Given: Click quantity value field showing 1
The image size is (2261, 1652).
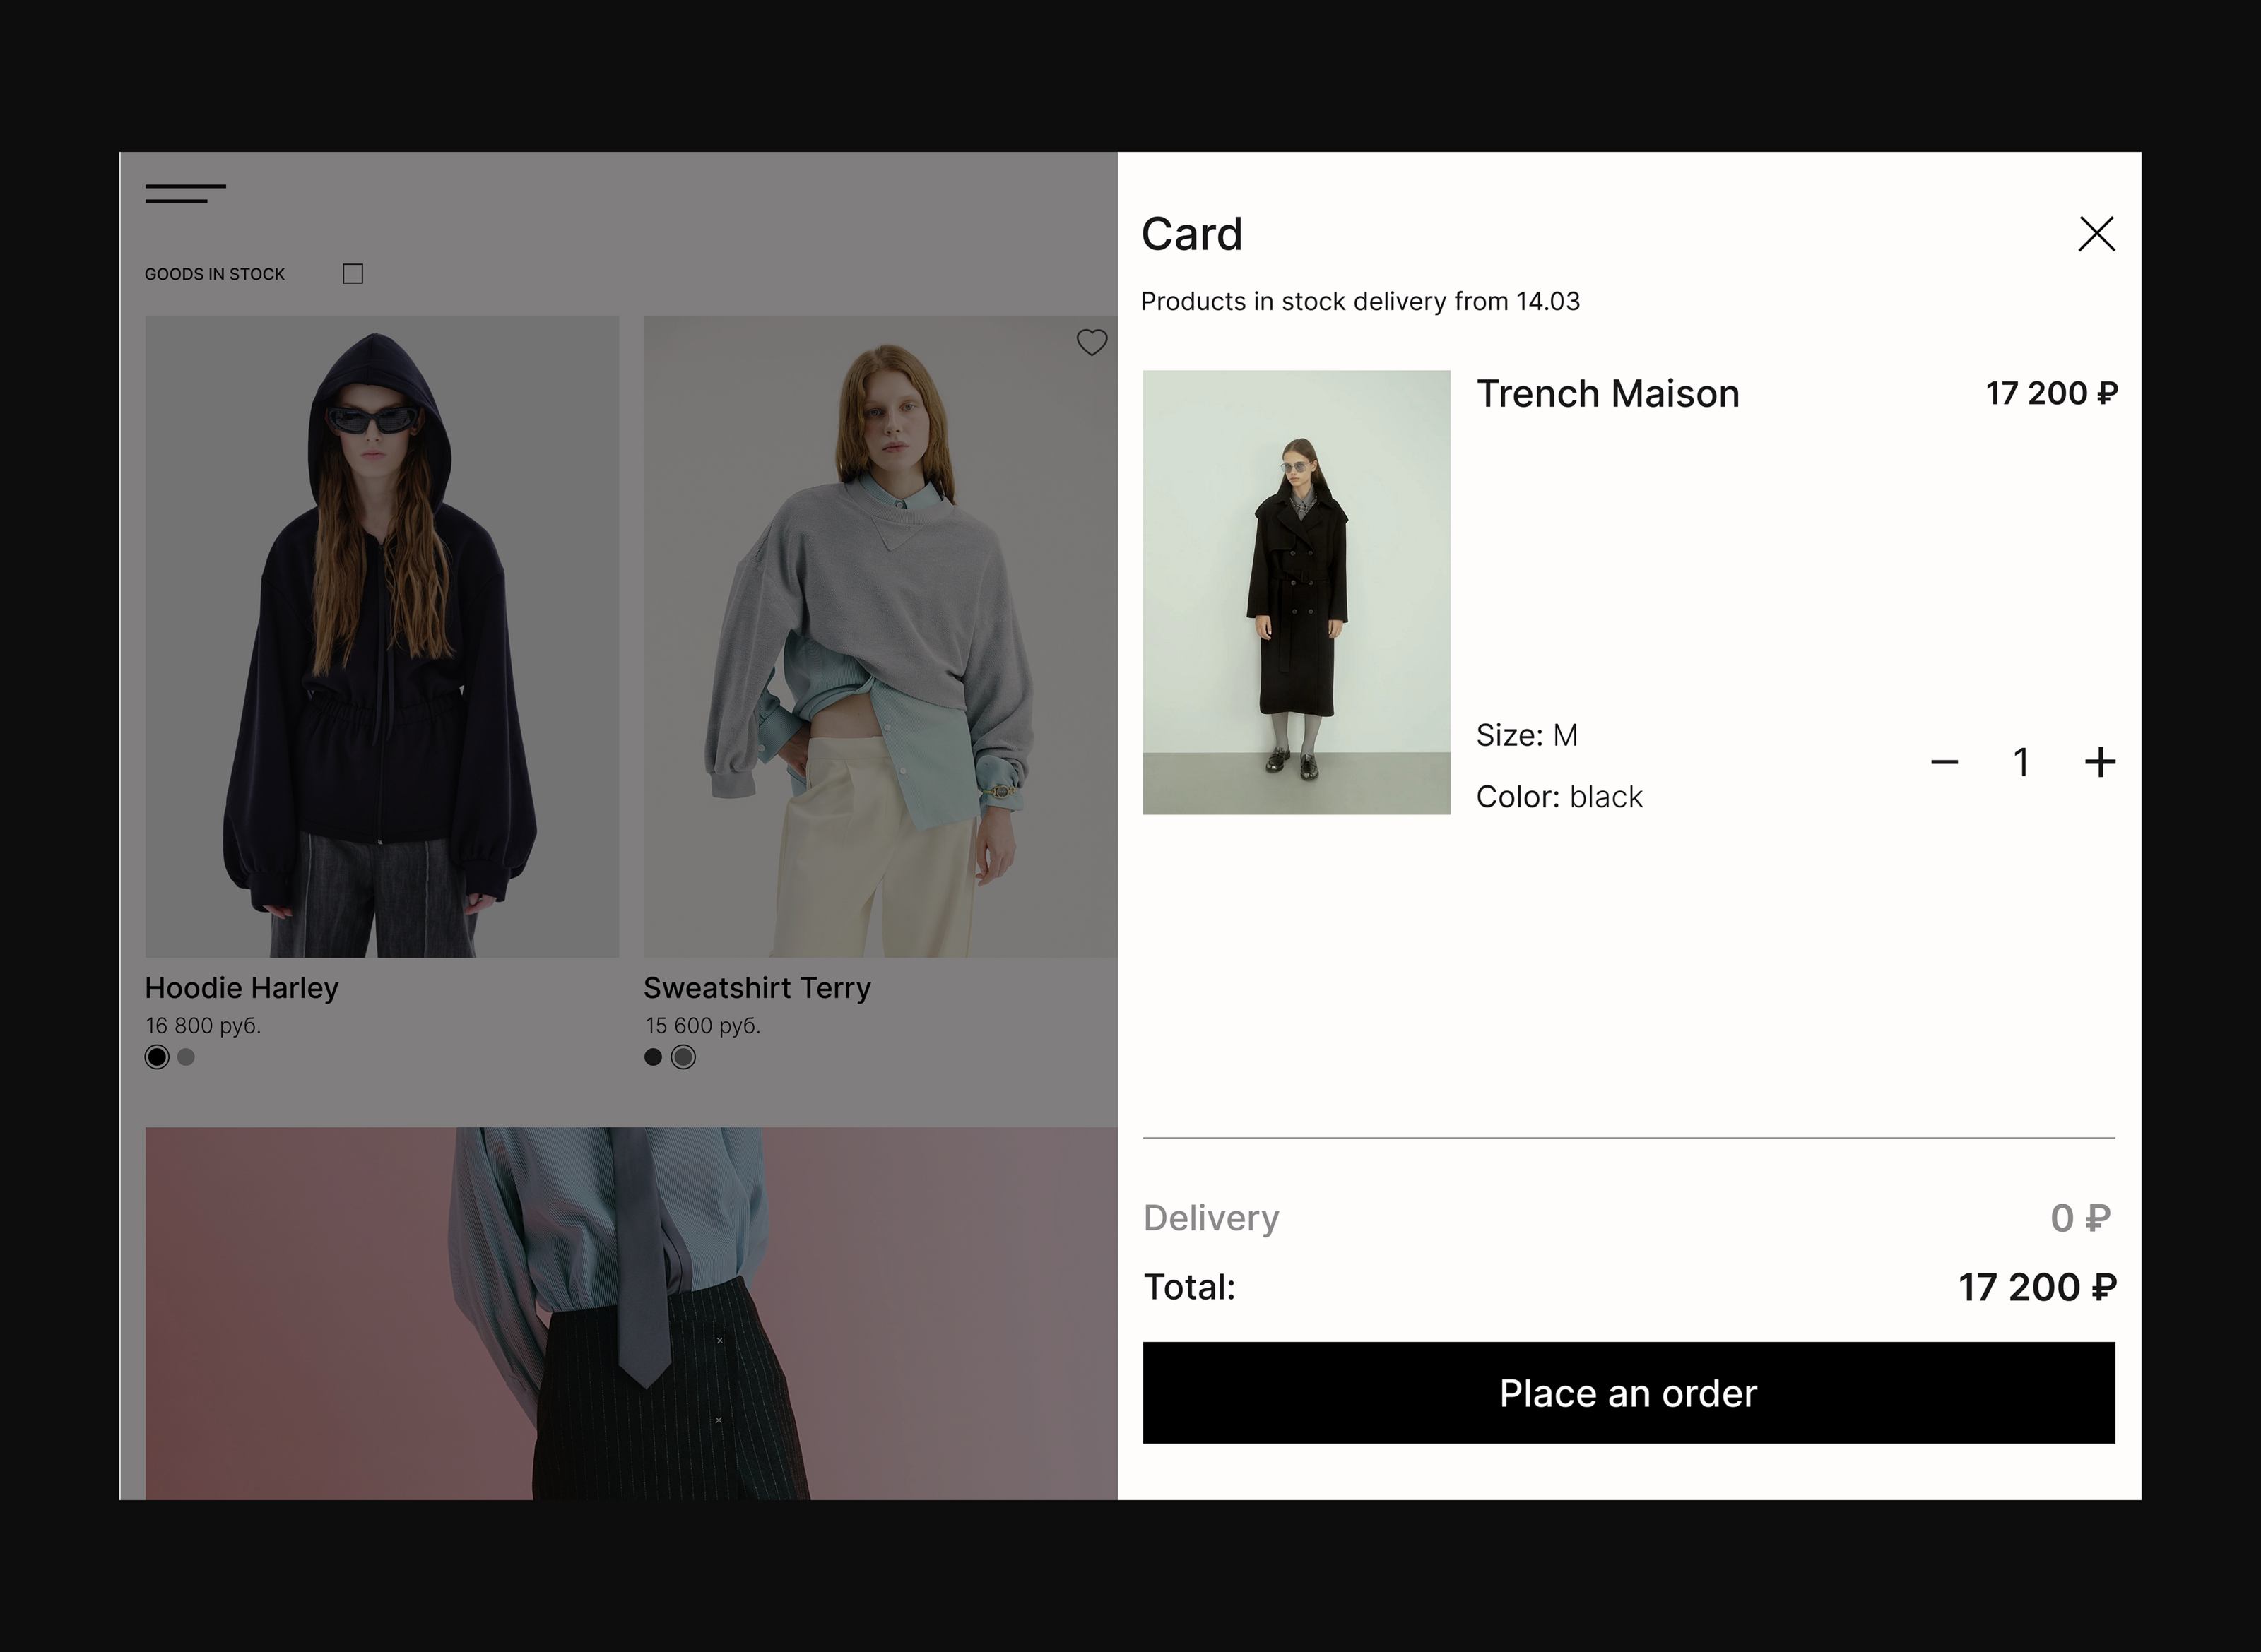Looking at the screenshot, I should [x=2021, y=763].
